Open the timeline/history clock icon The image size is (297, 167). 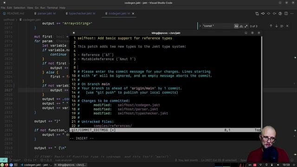coord(280,13)
